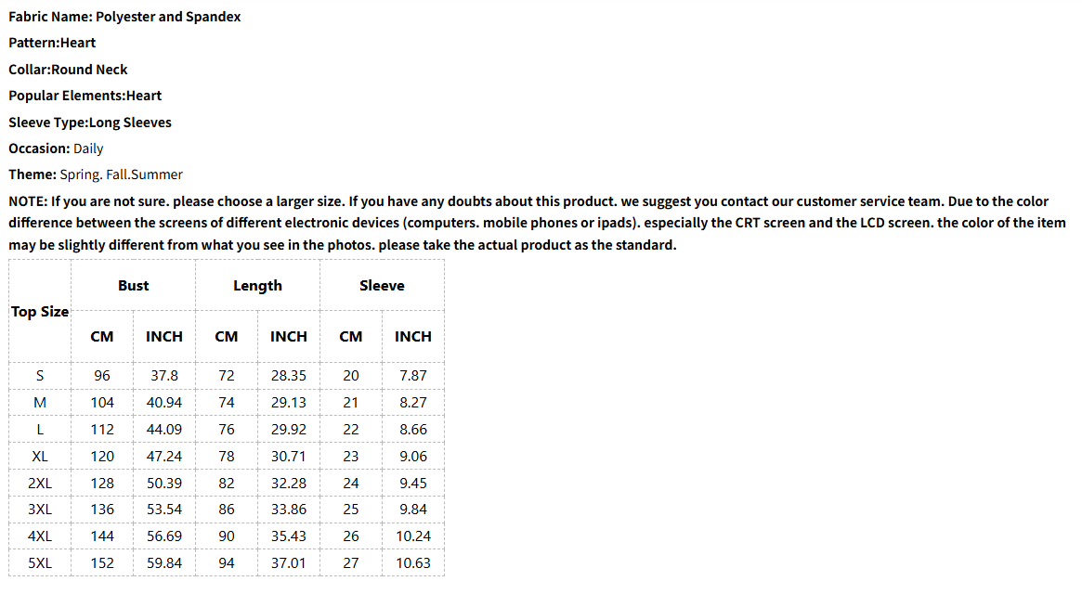Click the XL size row label
Viewport: 1082px width, 594px height.
point(40,457)
